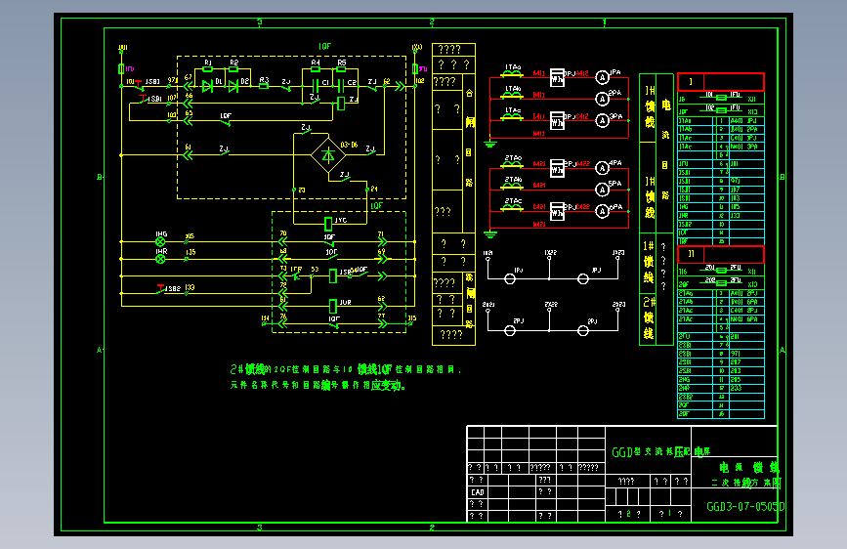Select the R5 resistor symbol

[x=341, y=69]
